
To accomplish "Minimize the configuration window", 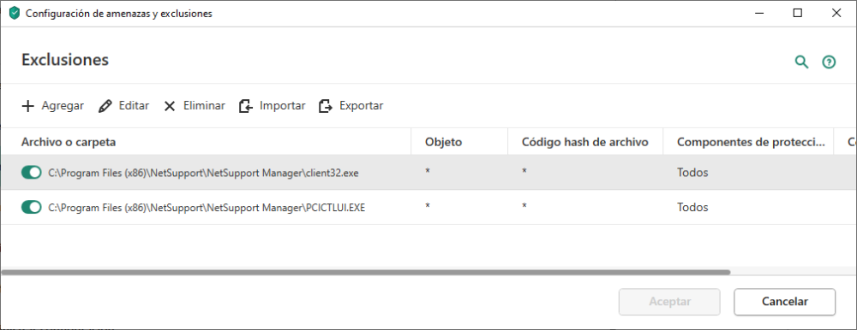I will [759, 14].
